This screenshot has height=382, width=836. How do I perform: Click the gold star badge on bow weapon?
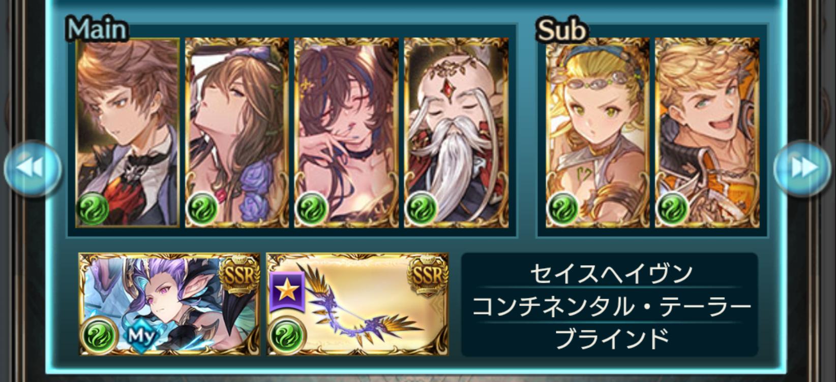click(287, 291)
